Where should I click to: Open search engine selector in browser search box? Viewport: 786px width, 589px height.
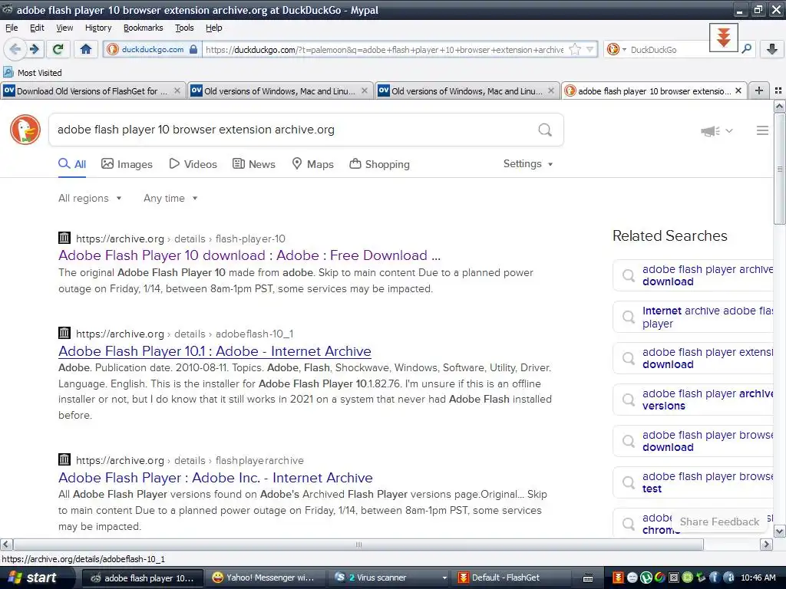616,49
